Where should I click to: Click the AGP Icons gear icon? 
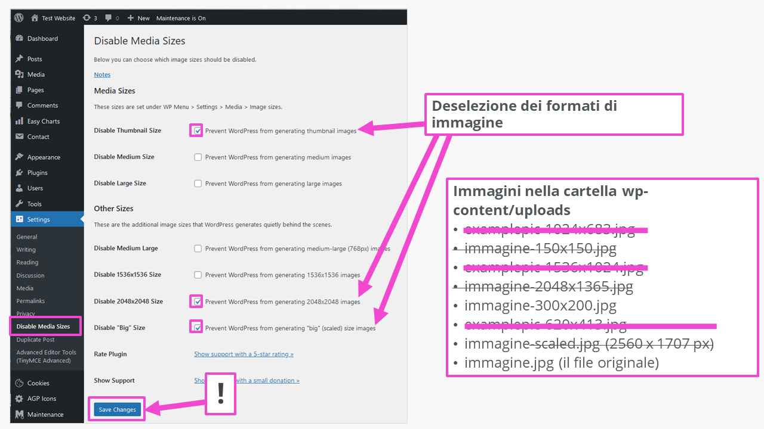click(x=19, y=399)
